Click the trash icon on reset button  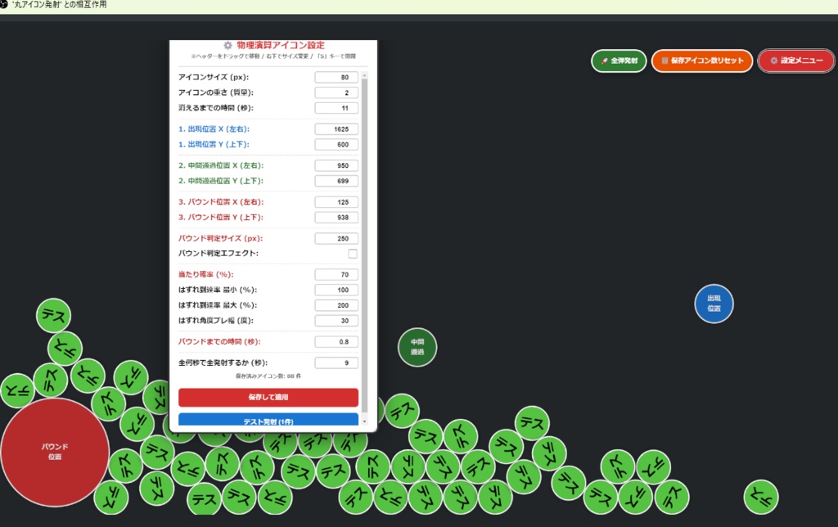pyautogui.click(x=665, y=61)
